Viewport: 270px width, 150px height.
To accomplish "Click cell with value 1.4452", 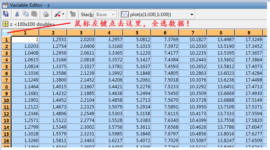I will click(x=53, y=100).
